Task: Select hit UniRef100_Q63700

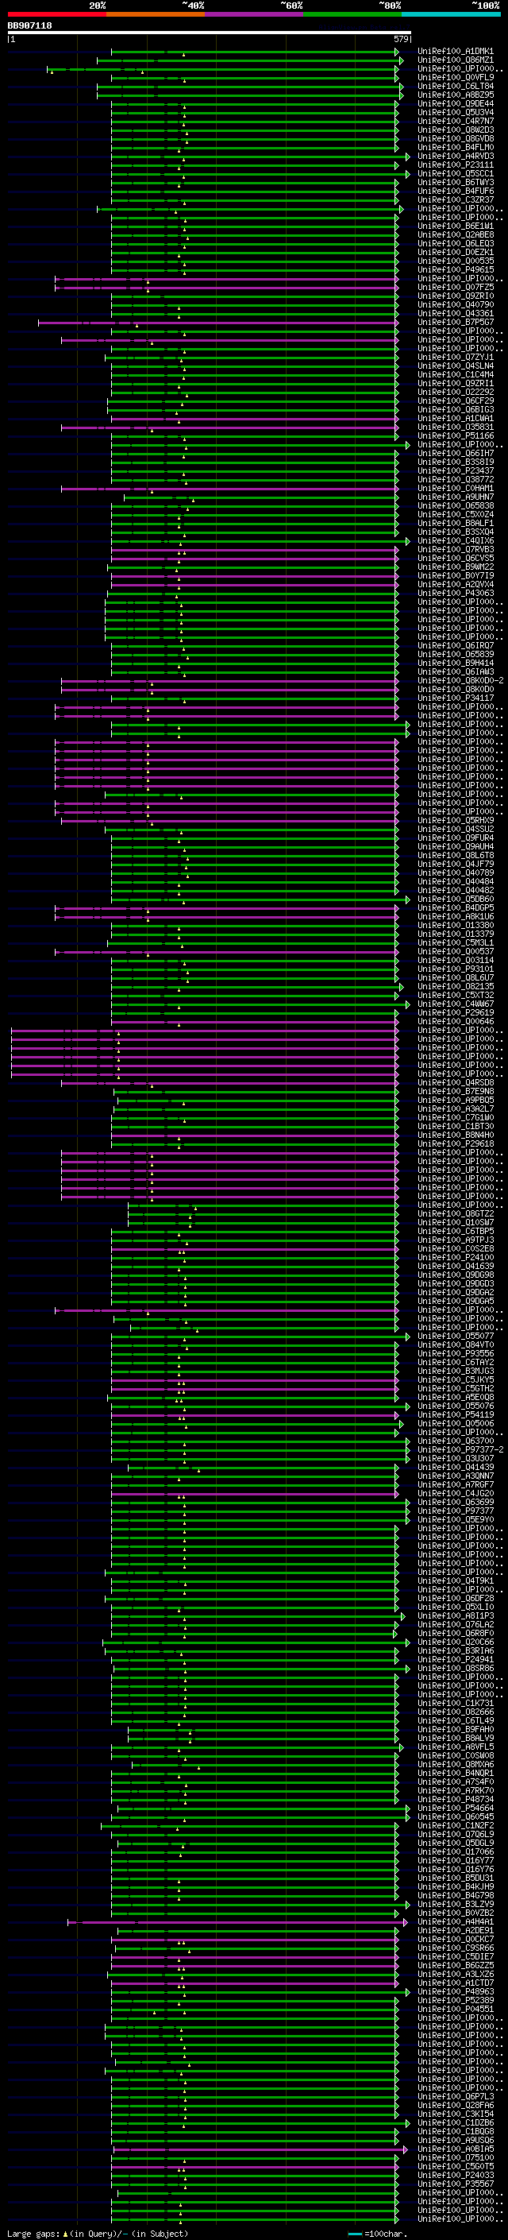Action: pyautogui.click(x=456, y=1441)
